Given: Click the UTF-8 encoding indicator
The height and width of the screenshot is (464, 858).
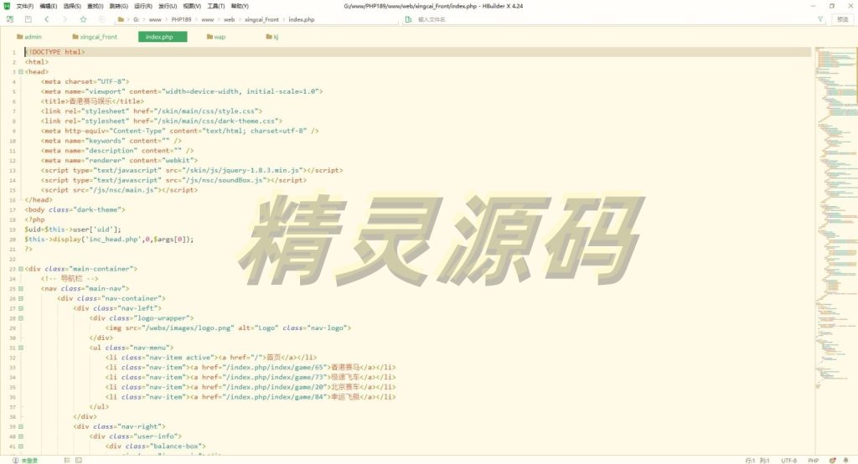Looking at the screenshot, I should click(788, 460).
